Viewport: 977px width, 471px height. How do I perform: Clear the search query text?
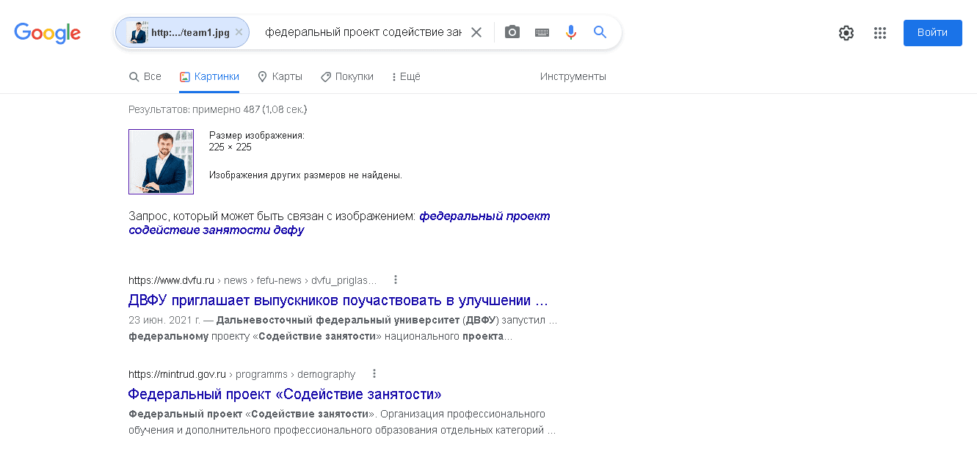[476, 32]
